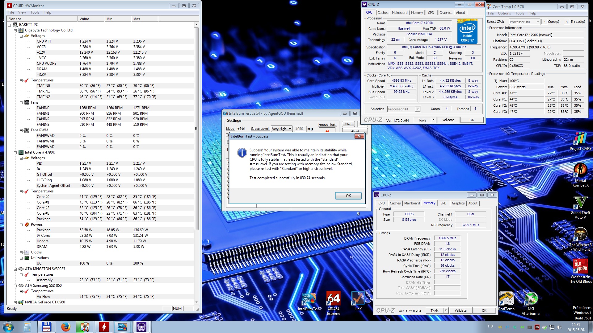Click Validate in top CPU-Z window
Viewport: 593px width, 333px height.
448,120
